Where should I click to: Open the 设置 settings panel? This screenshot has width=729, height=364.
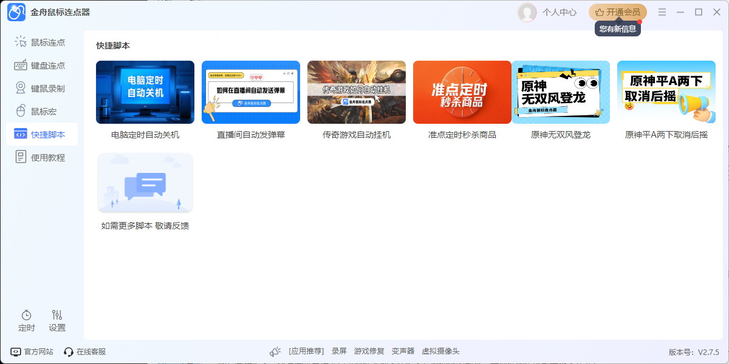point(56,320)
